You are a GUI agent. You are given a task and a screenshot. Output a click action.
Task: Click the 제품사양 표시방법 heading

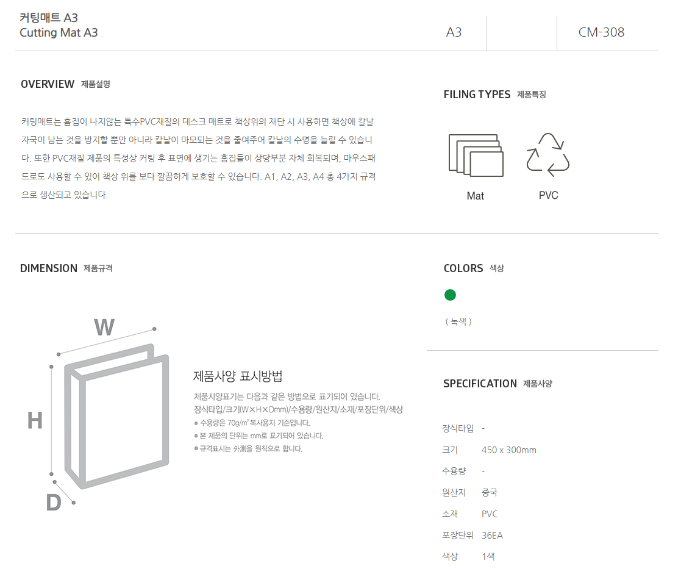point(238,376)
